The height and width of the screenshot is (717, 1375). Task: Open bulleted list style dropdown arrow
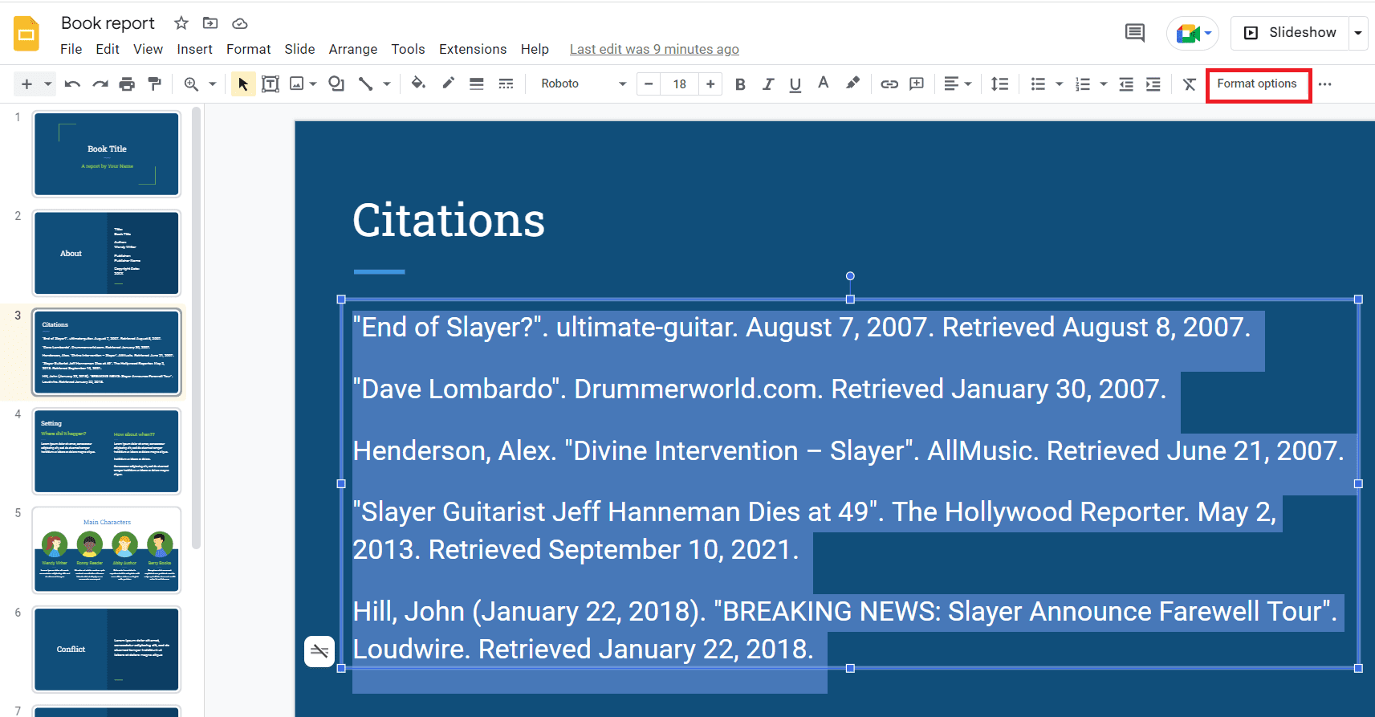tap(1060, 84)
